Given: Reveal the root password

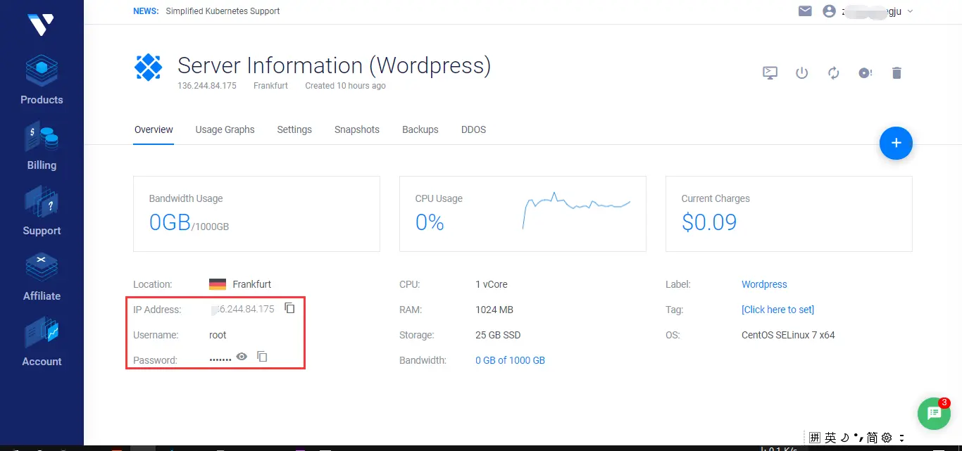Looking at the screenshot, I should coord(242,357).
